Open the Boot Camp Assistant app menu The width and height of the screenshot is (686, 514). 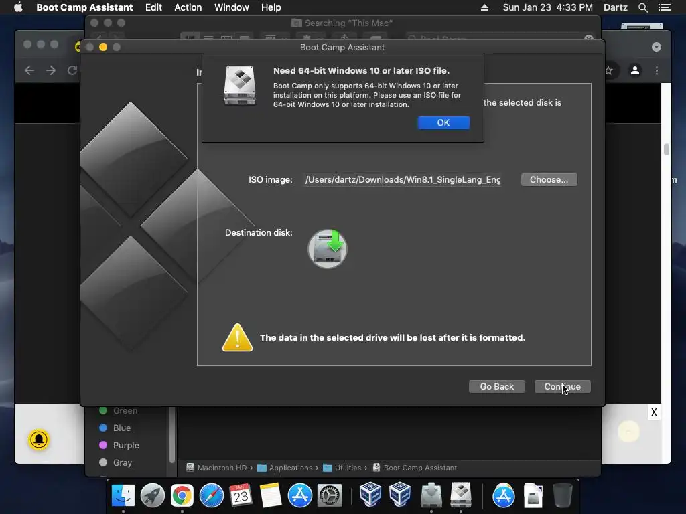tap(84, 7)
